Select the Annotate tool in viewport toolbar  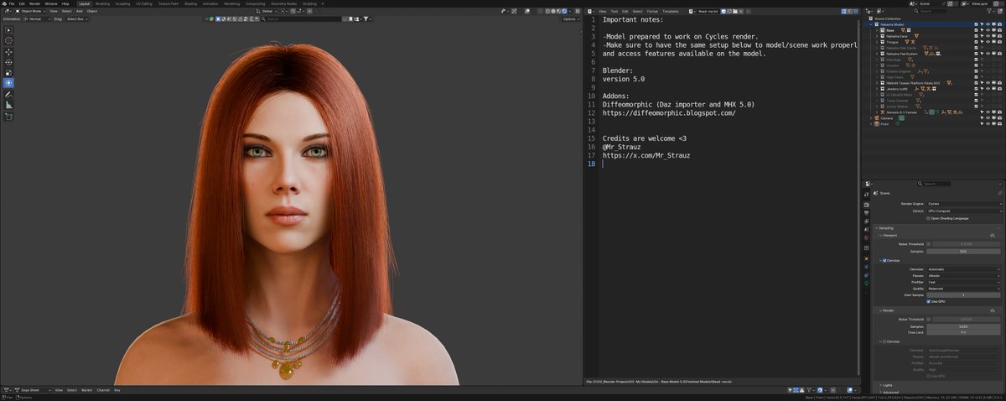pyautogui.click(x=8, y=95)
